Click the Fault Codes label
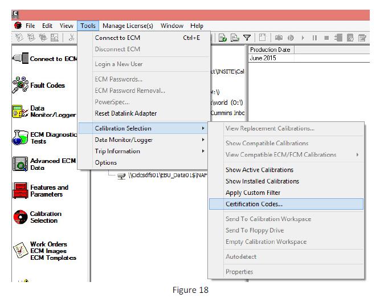 coord(47,85)
